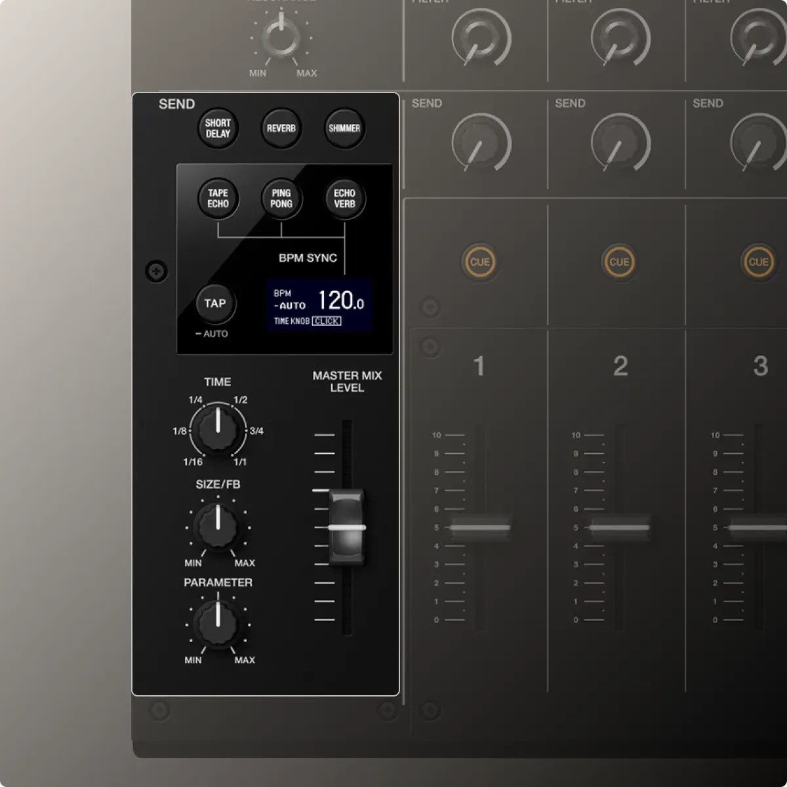The height and width of the screenshot is (787, 787).
Task: Click the channel 2 volume fader
Action: [619, 528]
